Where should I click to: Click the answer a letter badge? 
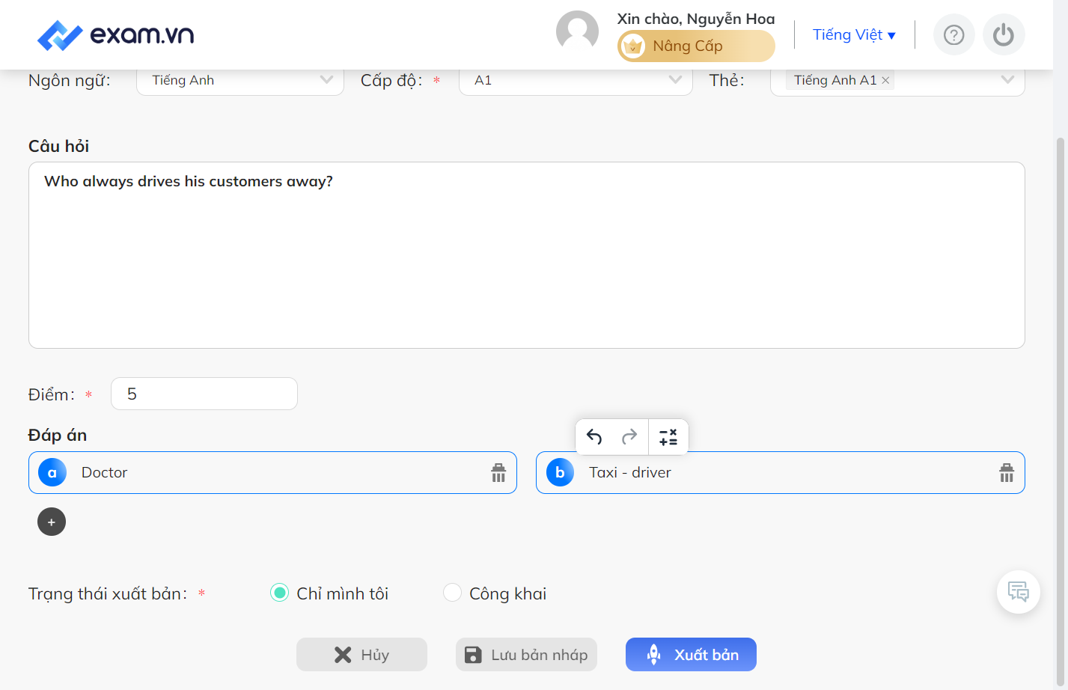point(52,473)
